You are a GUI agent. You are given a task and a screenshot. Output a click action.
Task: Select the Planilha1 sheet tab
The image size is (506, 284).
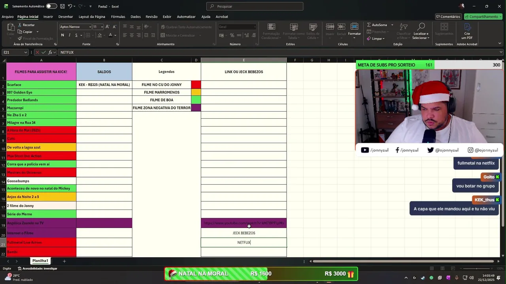click(40, 261)
